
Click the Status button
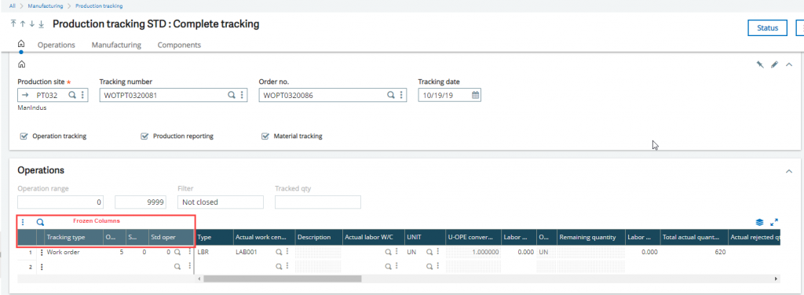(x=768, y=28)
